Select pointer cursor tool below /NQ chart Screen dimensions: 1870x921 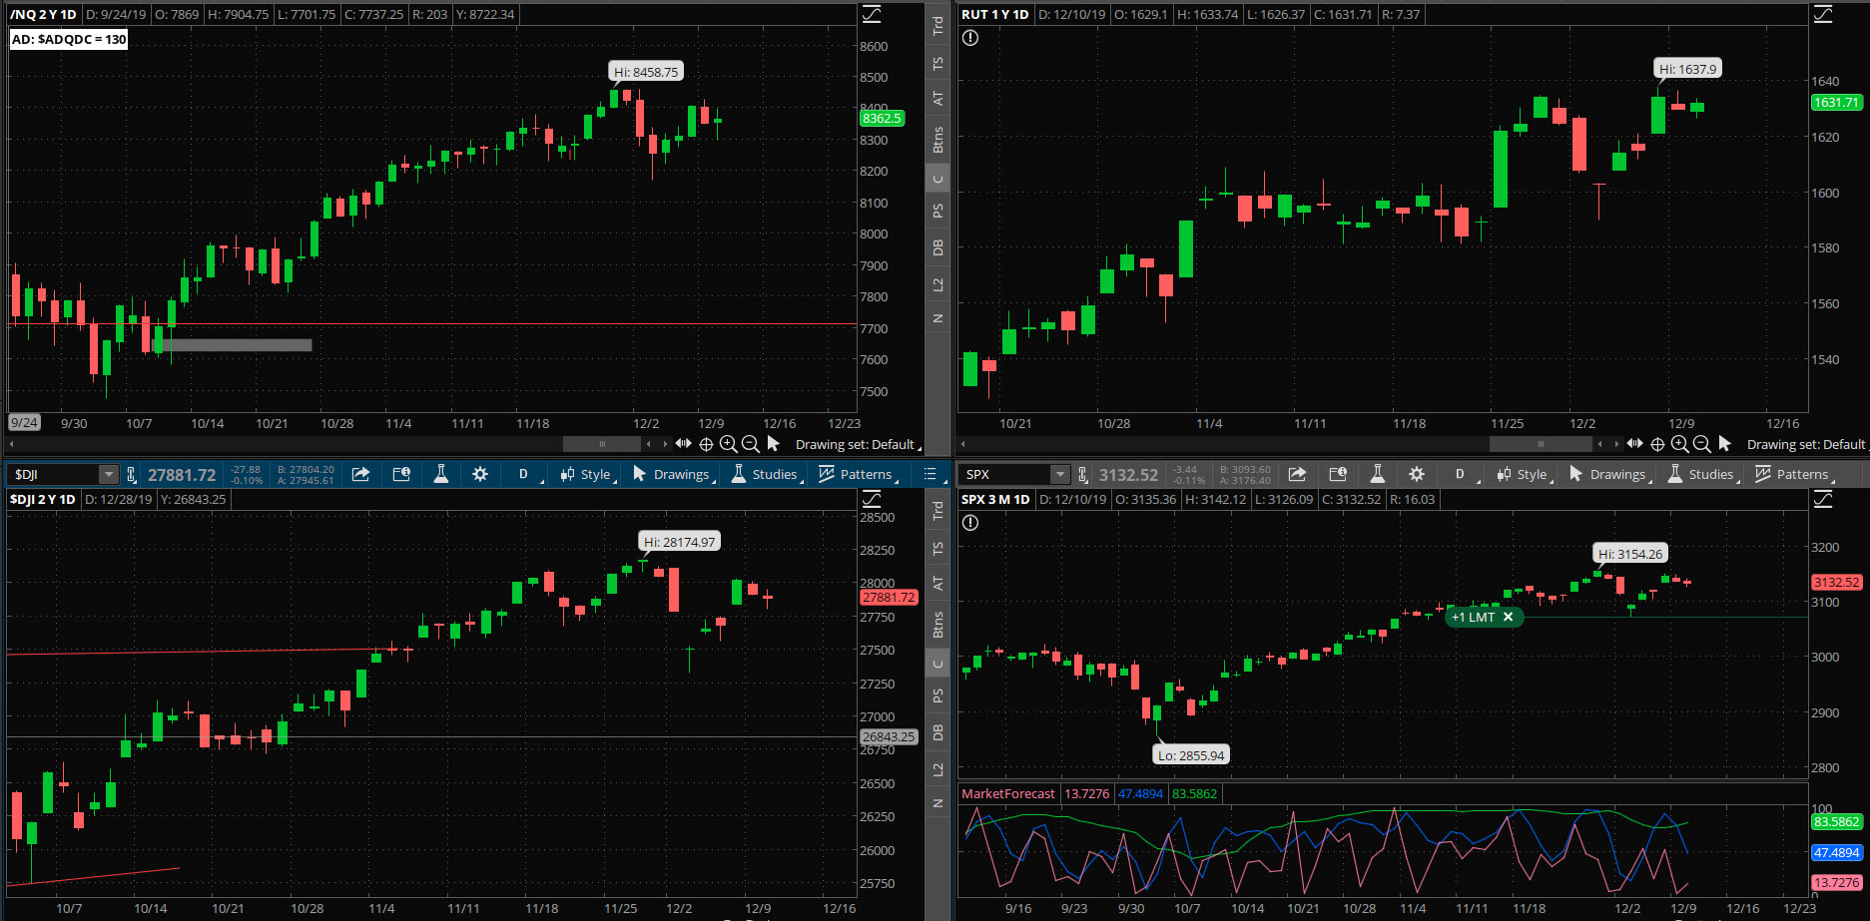click(774, 444)
